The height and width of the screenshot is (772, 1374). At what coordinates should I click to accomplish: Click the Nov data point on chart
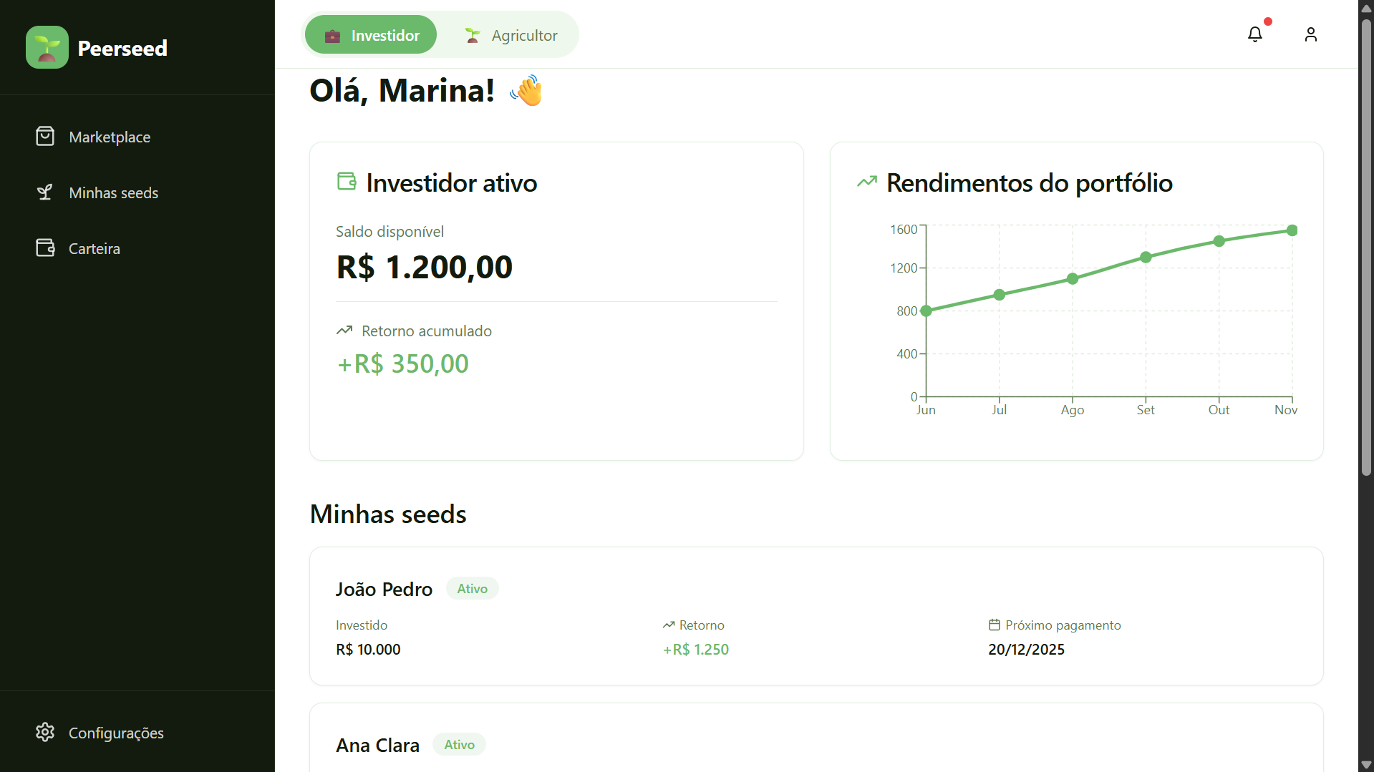[x=1292, y=230]
